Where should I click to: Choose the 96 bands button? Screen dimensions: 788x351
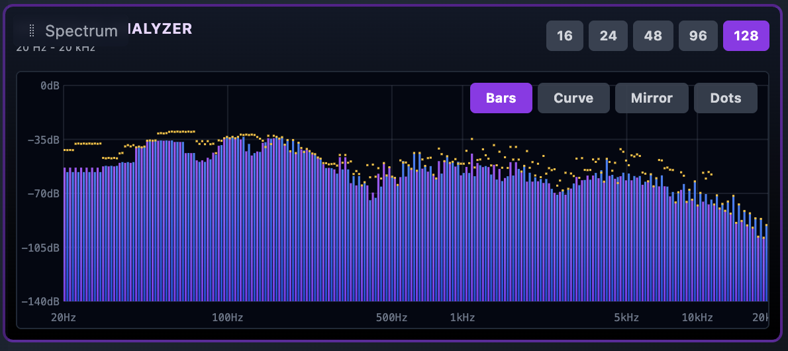698,36
